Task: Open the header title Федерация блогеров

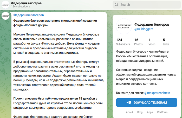Action: tap(26, 3)
